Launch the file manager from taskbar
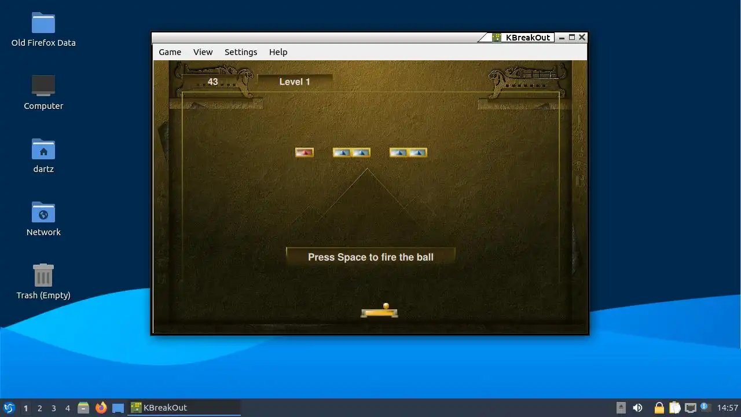The height and width of the screenshot is (417, 741). [83, 408]
